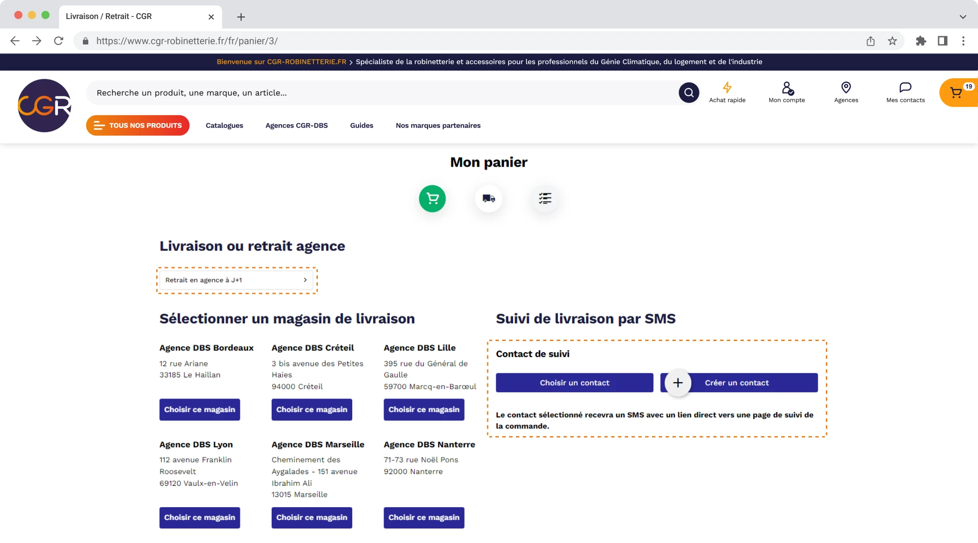This screenshot has height=543, width=978.
Task: Click the search magnifier button
Action: pyautogui.click(x=689, y=93)
